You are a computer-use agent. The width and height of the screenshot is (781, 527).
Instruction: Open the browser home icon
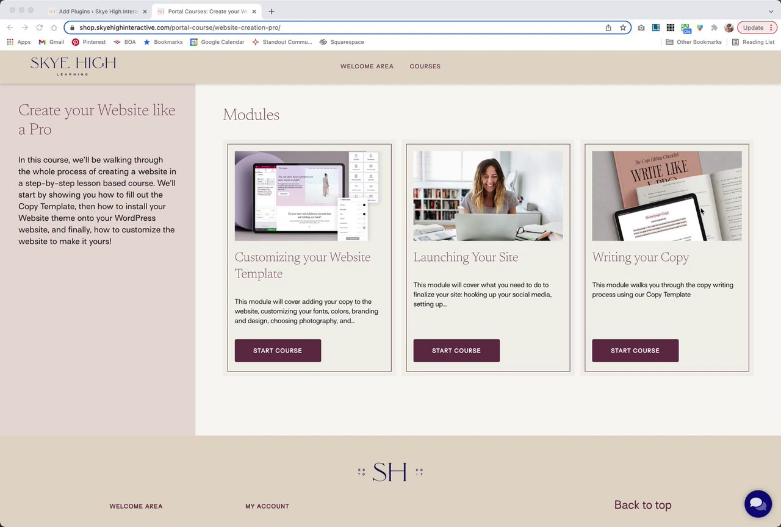click(54, 27)
